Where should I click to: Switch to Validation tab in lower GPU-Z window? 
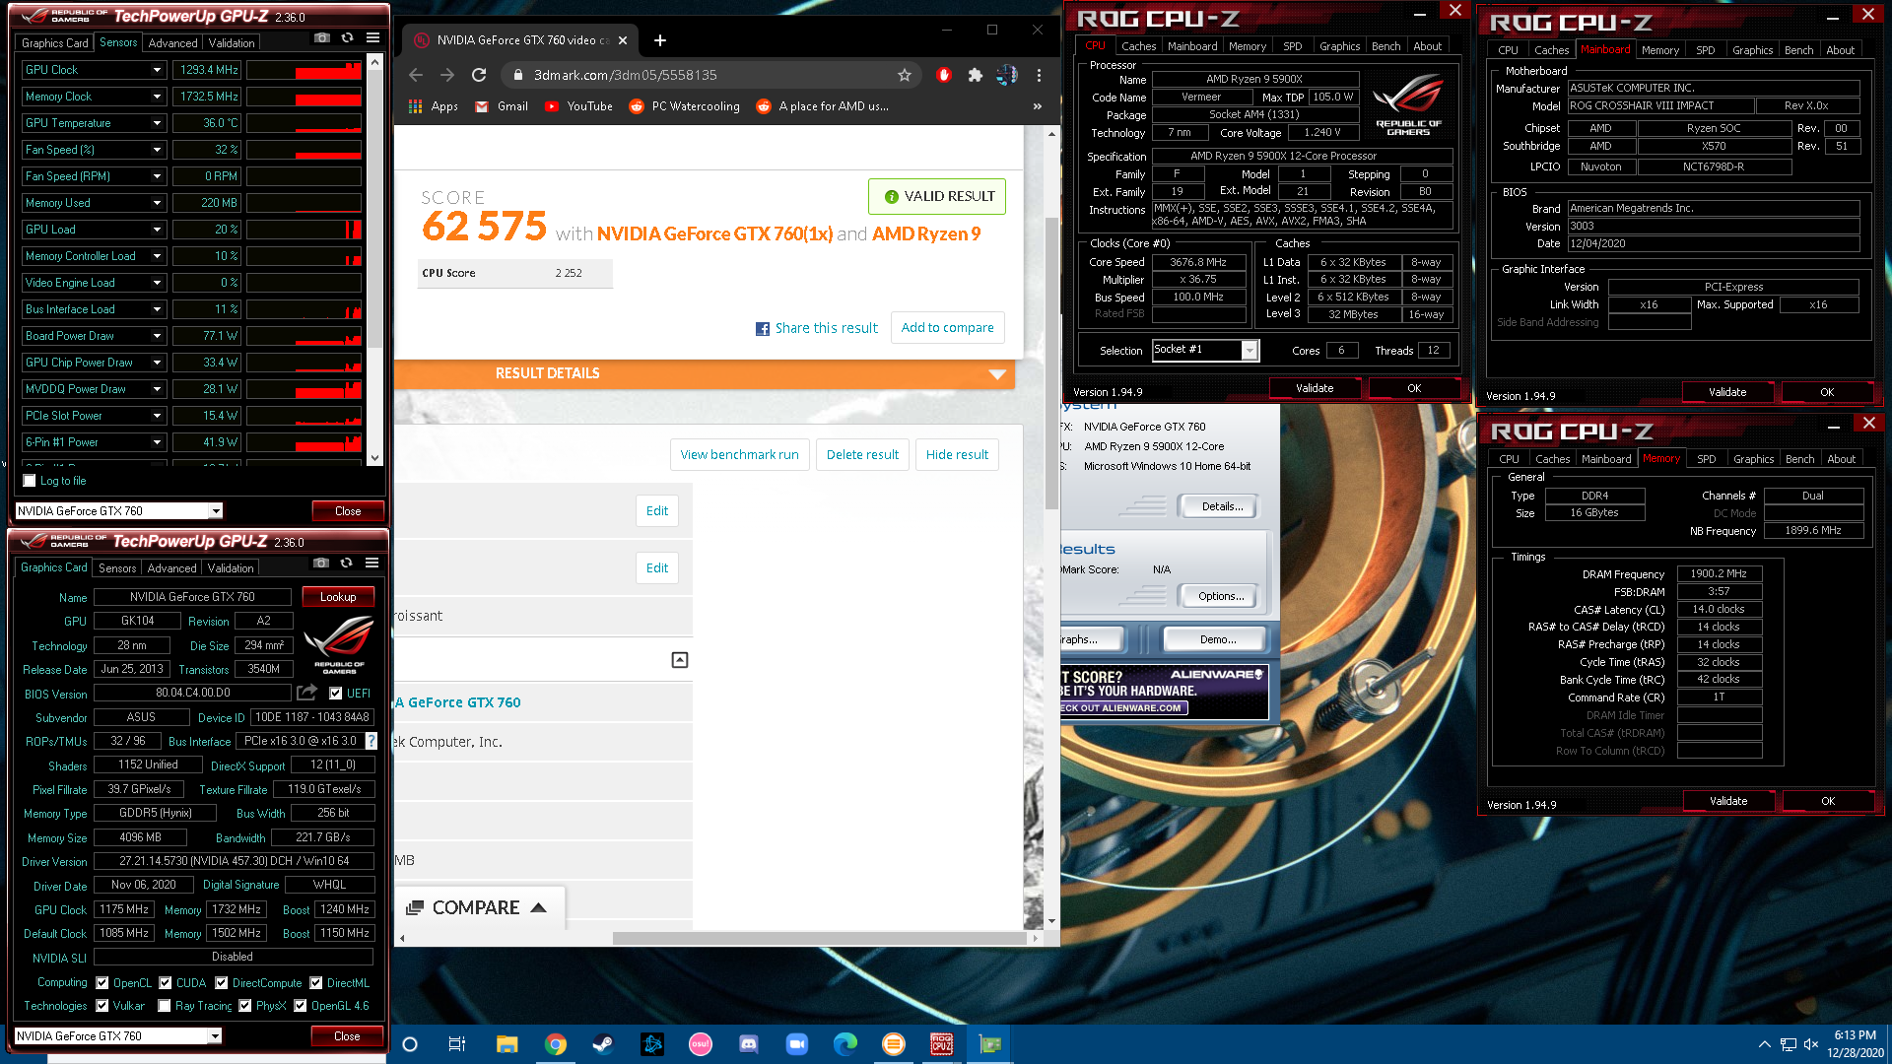(231, 567)
